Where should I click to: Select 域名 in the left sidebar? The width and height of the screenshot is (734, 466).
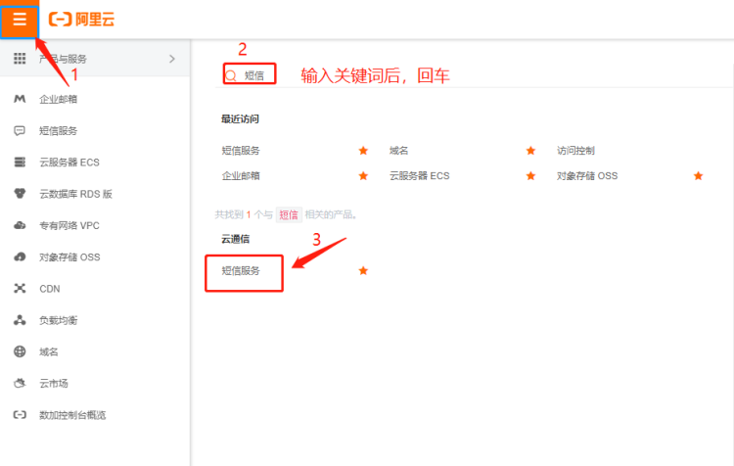click(x=49, y=351)
